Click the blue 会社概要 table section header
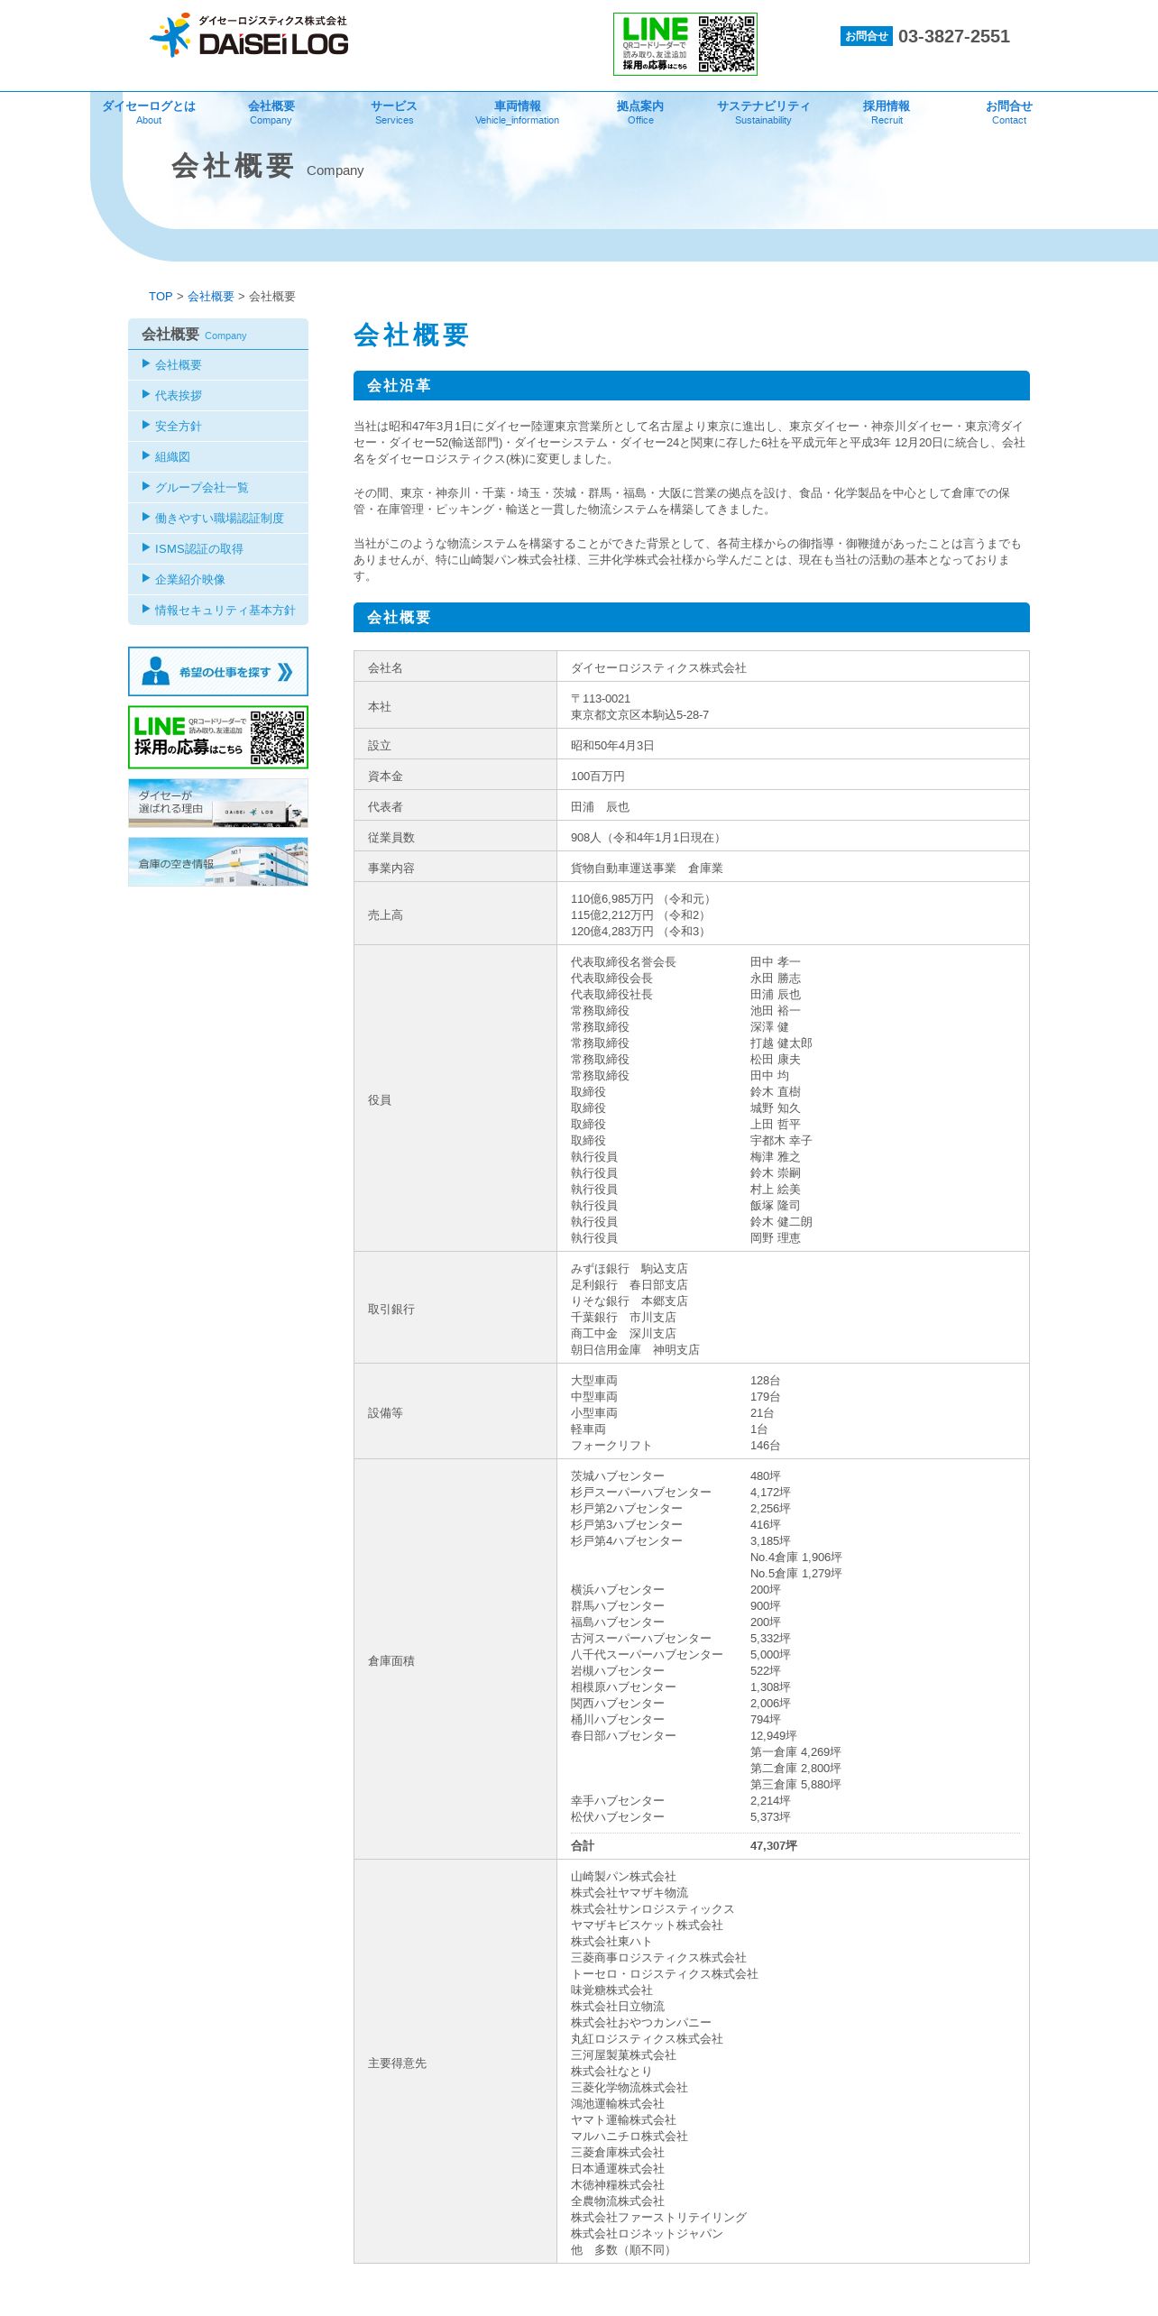The height and width of the screenshot is (2316, 1158). (692, 617)
